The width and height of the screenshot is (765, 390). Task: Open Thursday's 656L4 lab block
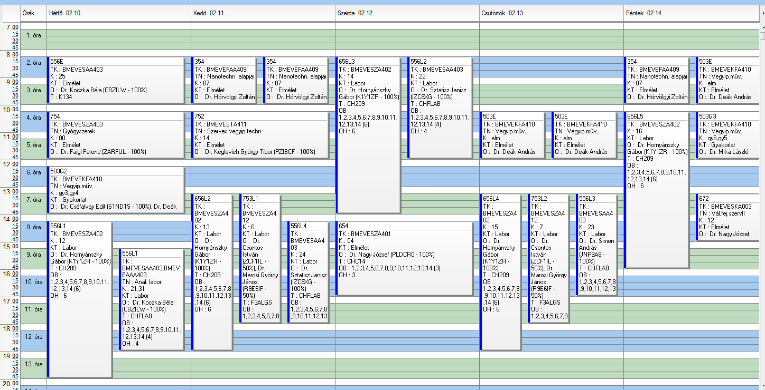click(501, 272)
